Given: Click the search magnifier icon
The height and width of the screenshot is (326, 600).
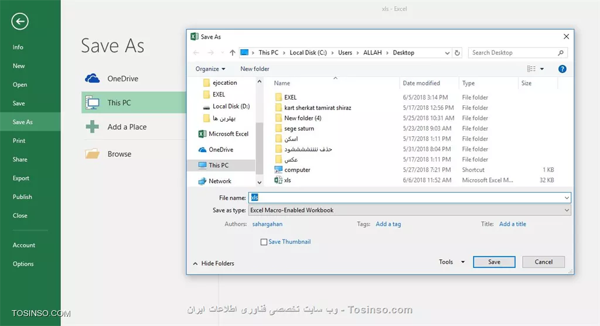Looking at the screenshot, I should click(561, 53).
